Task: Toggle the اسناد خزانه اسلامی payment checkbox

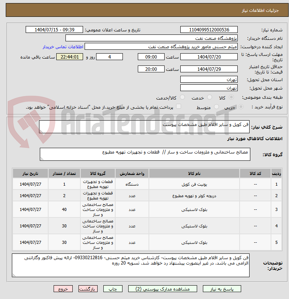Action: [178, 106]
